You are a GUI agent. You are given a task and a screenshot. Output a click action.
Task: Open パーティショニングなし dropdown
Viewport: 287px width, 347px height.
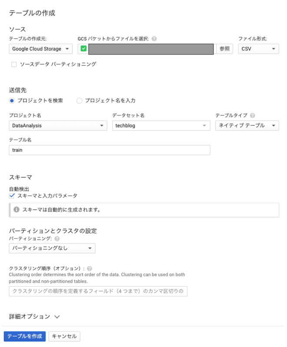click(x=52, y=248)
